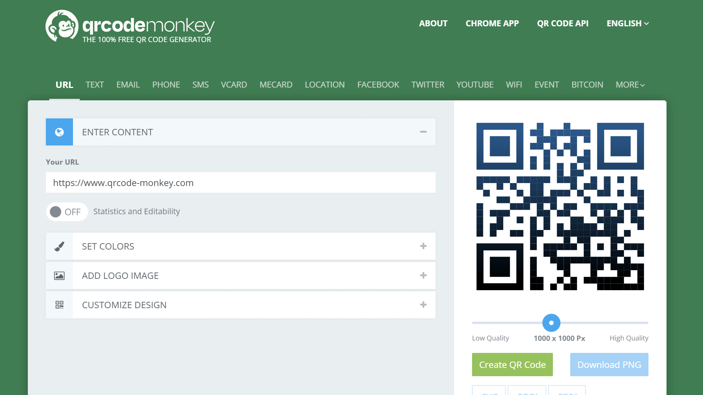Click the Download PNG button

[609, 365]
